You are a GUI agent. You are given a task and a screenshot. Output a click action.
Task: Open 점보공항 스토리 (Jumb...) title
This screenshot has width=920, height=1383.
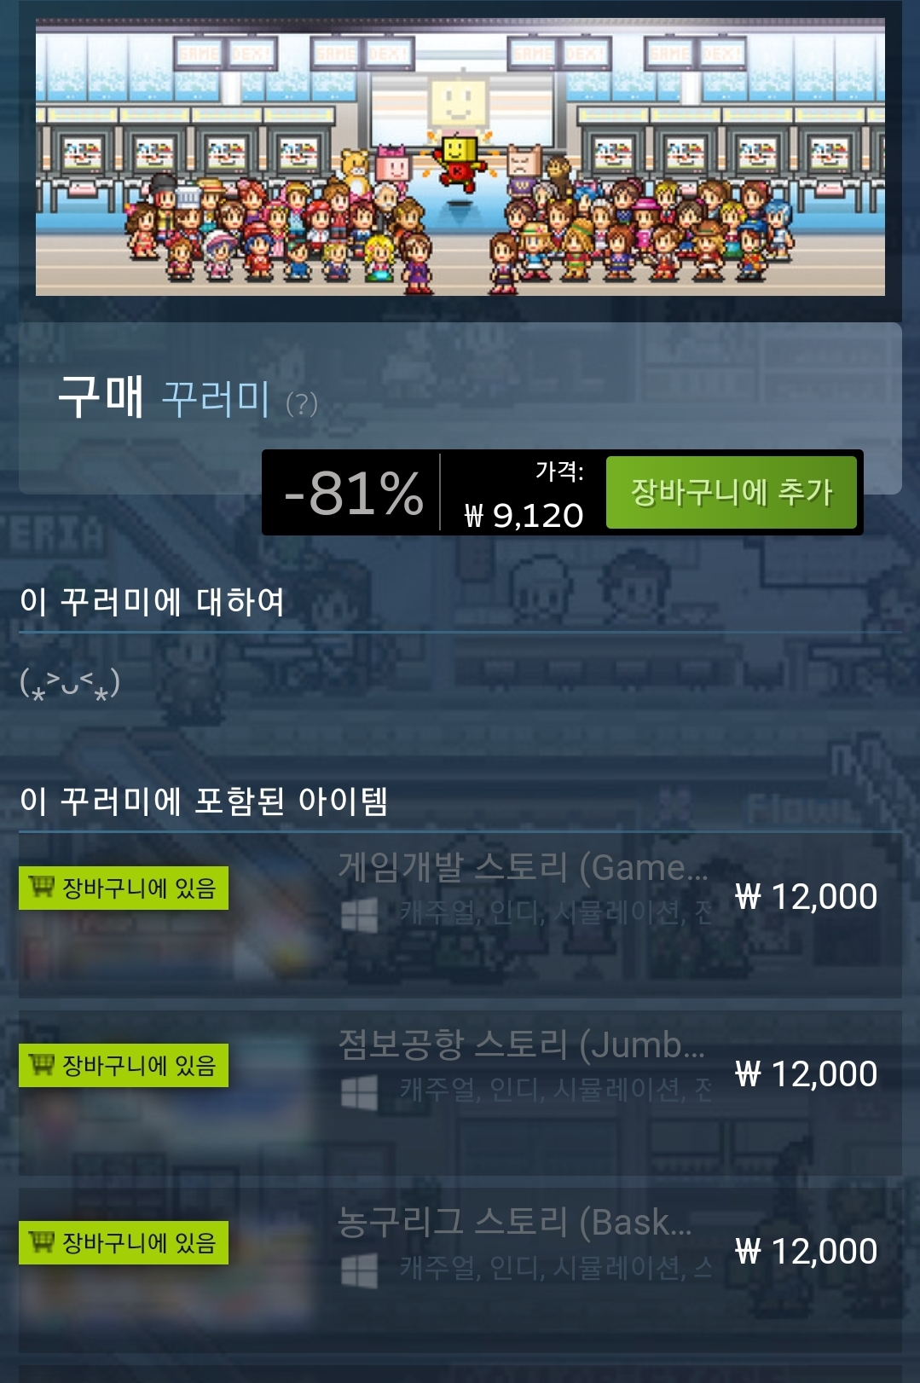click(x=522, y=1044)
